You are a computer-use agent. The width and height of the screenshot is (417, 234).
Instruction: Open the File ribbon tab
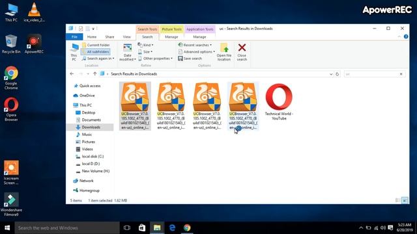[74, 37]
